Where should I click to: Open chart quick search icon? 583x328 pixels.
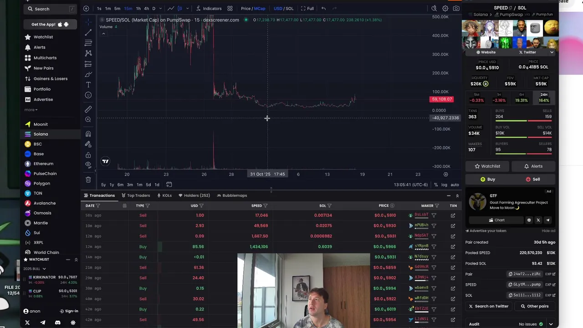(x=434, y=8)
